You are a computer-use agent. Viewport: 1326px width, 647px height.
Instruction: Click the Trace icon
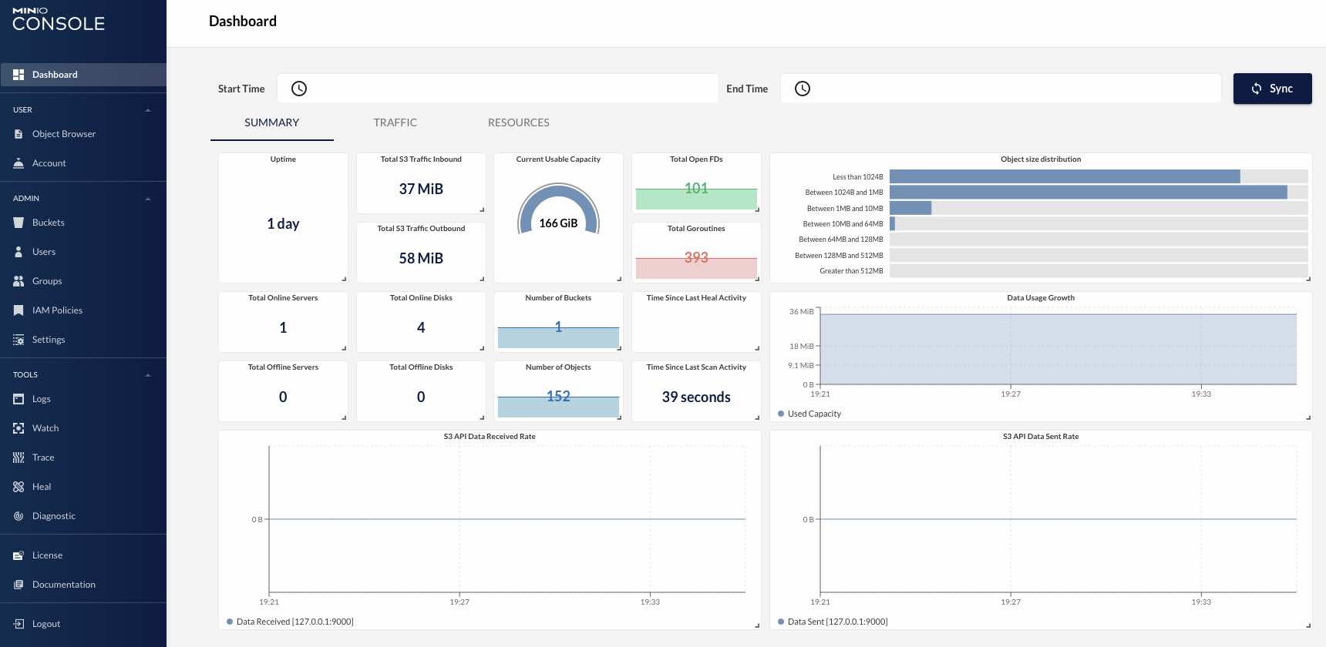coord(19,458)
